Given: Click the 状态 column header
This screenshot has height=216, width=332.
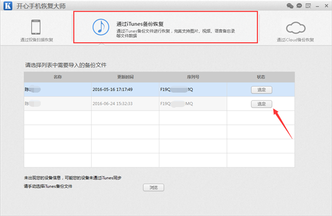Looking at the screenshot, I should 261,77.
